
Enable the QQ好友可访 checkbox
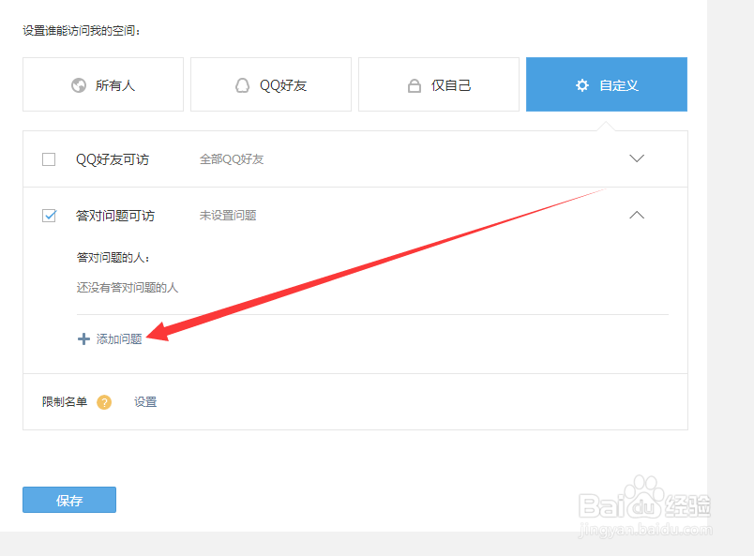[x=49, y=159]
